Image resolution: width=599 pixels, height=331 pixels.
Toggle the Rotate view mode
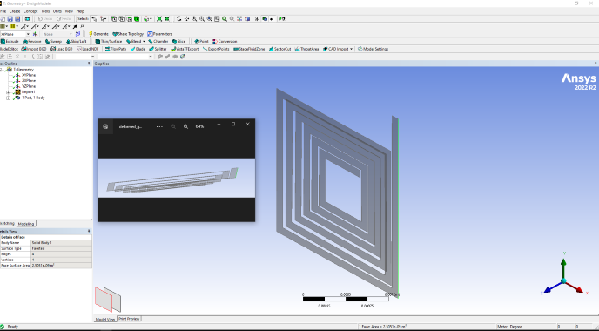click(x=178, y=19)
